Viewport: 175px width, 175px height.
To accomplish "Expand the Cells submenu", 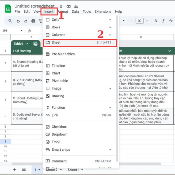I will pos(79,20).
